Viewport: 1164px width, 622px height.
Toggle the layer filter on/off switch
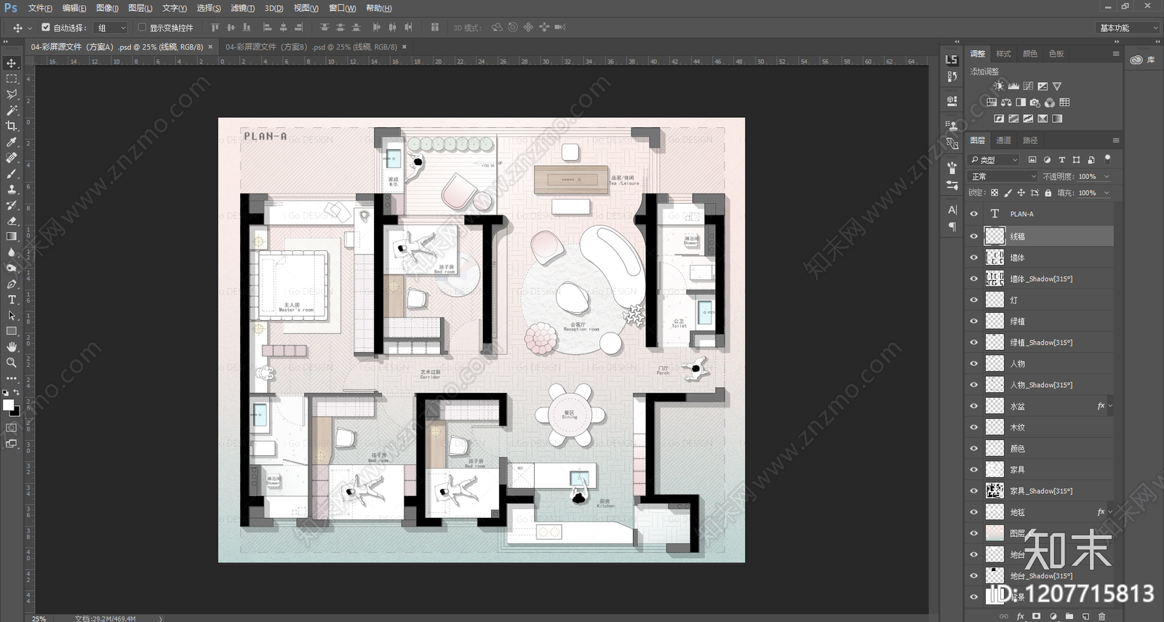1107,159
